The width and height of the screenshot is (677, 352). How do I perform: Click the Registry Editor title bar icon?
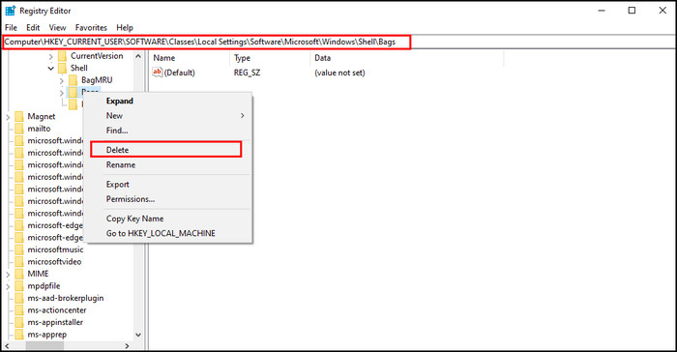click(11, 11)
